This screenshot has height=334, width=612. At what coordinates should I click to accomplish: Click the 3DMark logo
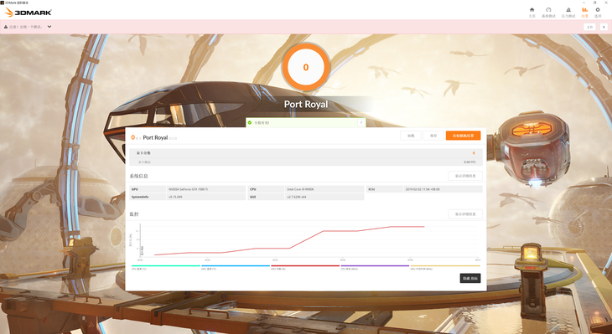(x=29, y=12)
